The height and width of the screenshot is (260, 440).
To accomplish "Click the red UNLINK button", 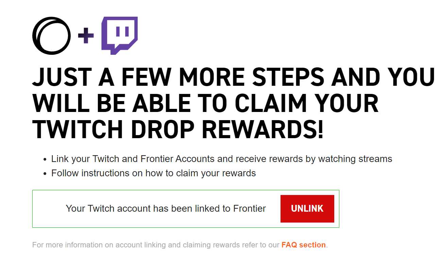I will (x=307, y=209).
